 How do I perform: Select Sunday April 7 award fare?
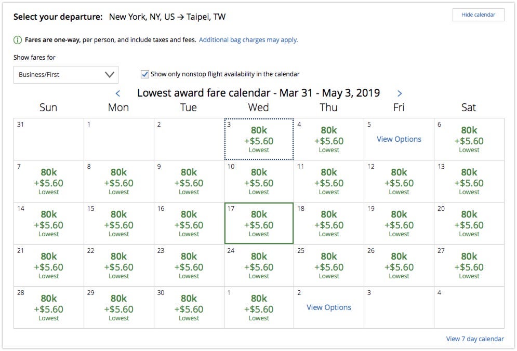coord(49,181)
